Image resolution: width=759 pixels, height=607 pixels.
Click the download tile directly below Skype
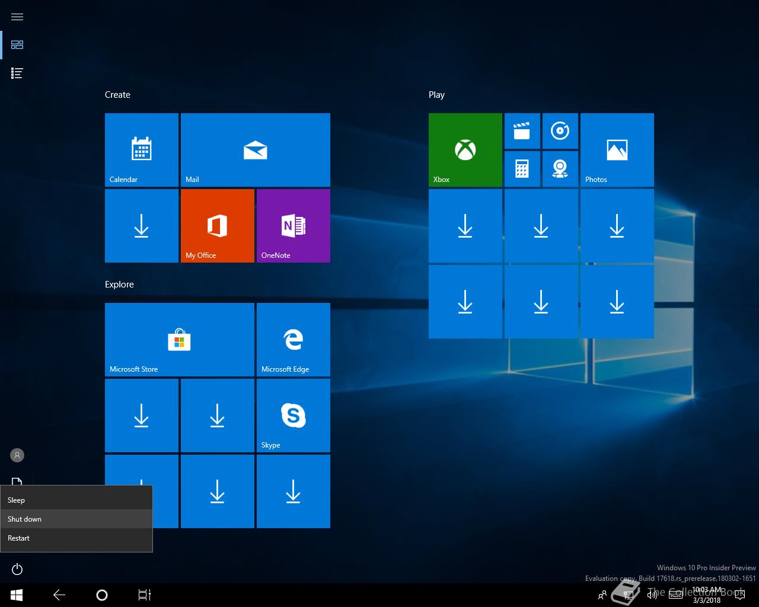click(x=294, y=491)
